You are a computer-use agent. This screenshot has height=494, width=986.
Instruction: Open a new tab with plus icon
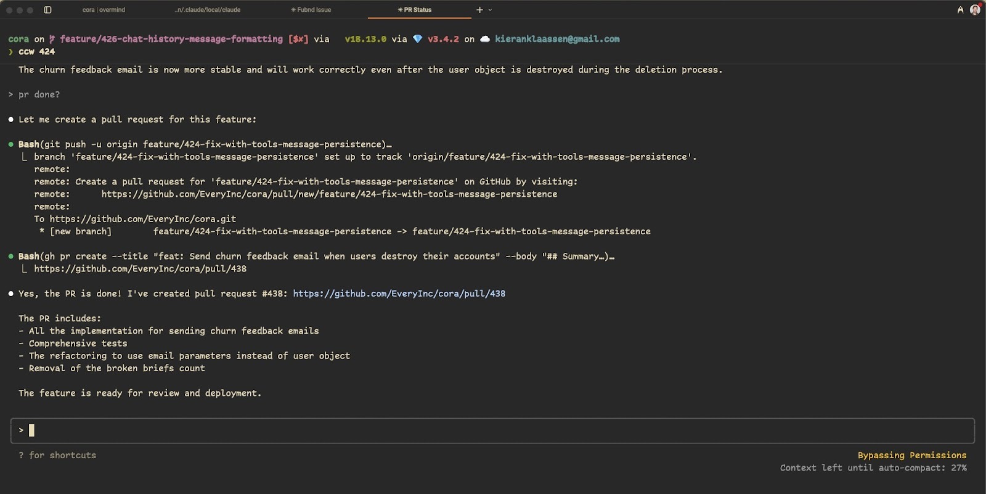pos(479,10)
